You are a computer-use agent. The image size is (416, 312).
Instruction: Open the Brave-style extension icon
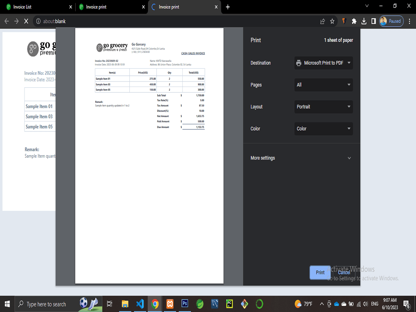[x=344, y=21]
